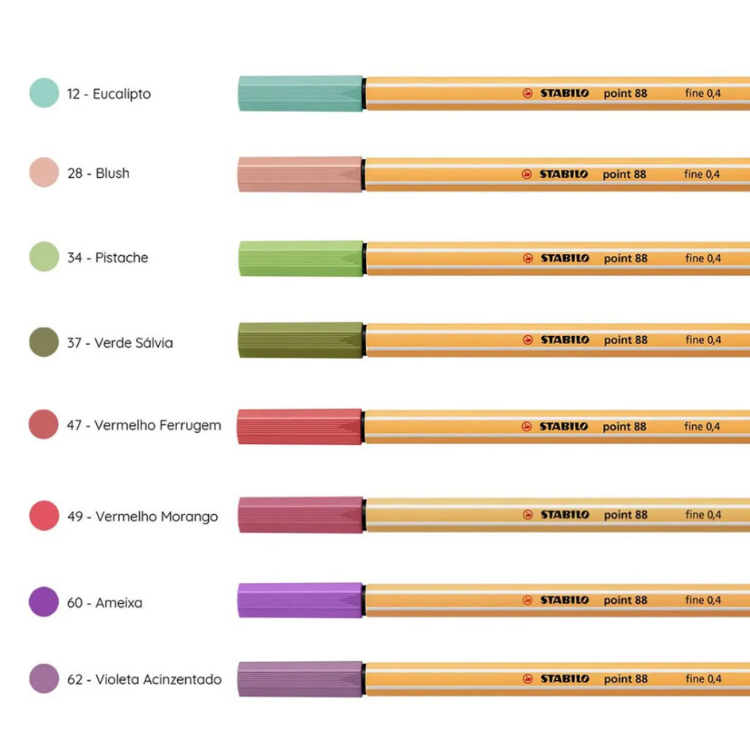Image resolution: width=750 pixels, height=750 pixels.
Task: Pick the Ameixa purple color circle
Action: (44, 601)
